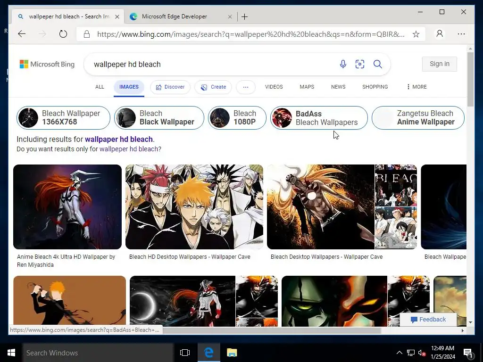This screenshot has height=362, width=483.
Task: Click the horizontal scrollbar right arrow
Action: pos(462,330)
